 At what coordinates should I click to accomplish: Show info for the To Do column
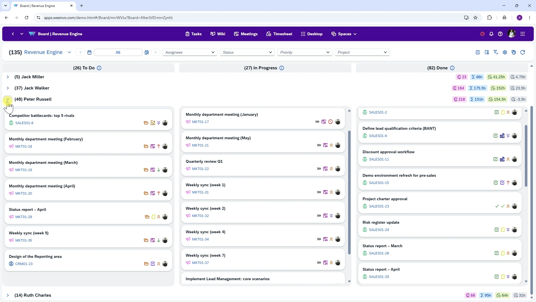click(99, 68)
